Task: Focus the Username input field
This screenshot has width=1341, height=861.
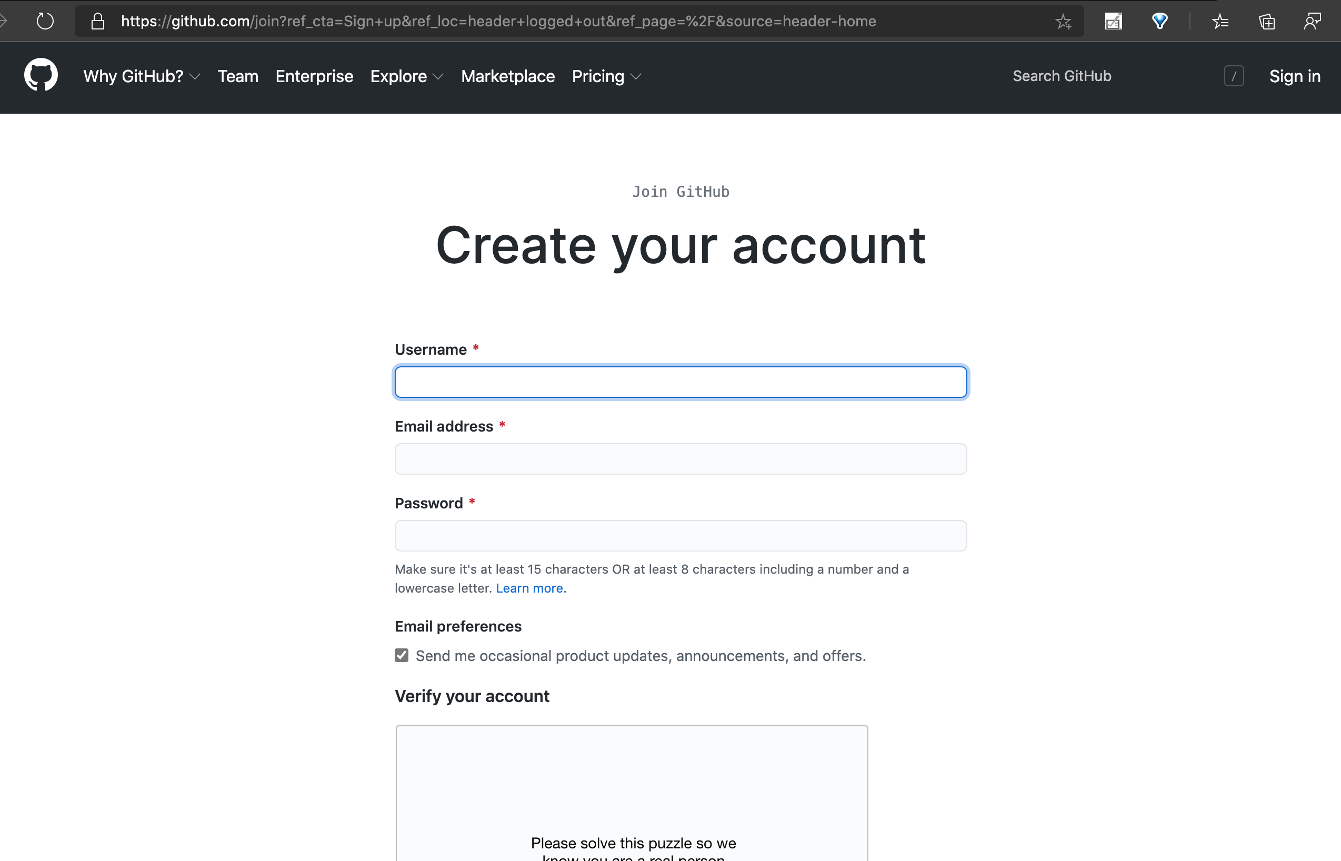Action: (x=681, y=383)
